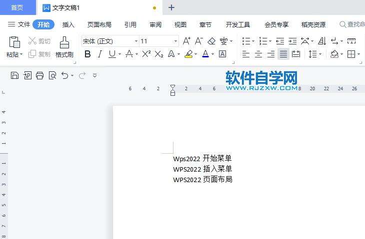The width and height of the screenshot is (365, 239).
Task: Save document with the floppy icon
Action: tap(14, 75)
